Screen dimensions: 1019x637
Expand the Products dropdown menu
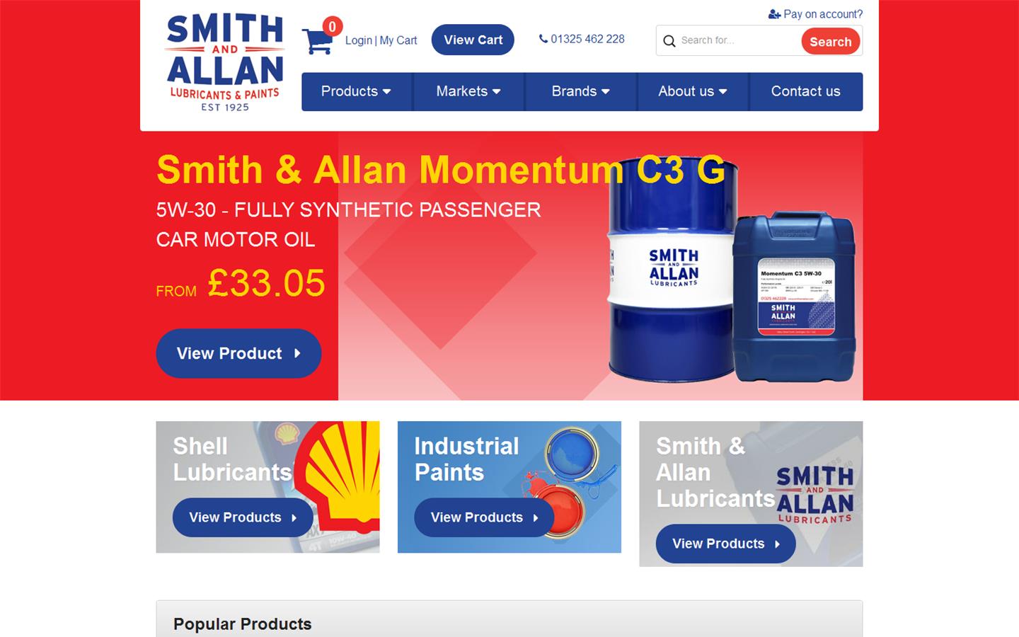pyautogui.click(x=357, y=91)
